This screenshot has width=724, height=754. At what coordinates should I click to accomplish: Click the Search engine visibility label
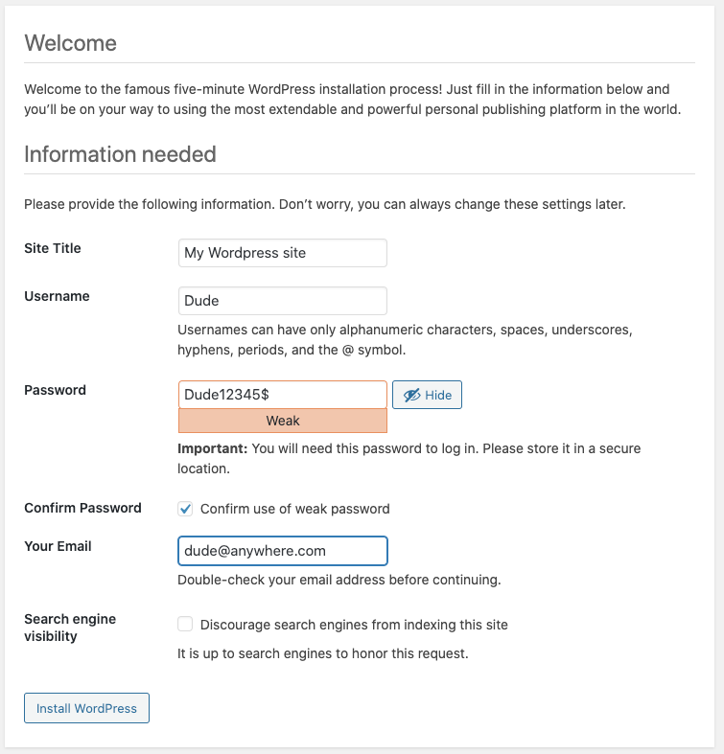click(70, 628)
